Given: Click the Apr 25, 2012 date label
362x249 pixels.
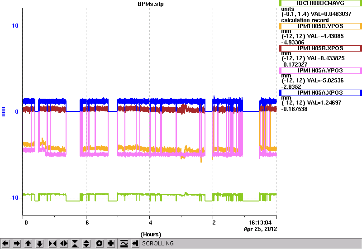Looking at the screenshot, I should (x=261, y=229).
